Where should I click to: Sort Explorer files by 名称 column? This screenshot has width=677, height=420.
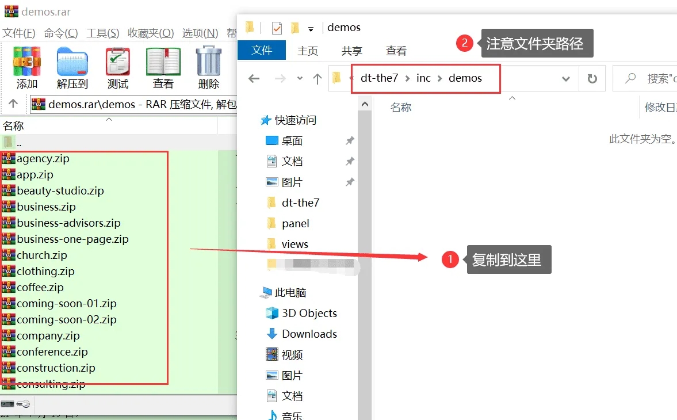click(401, 108)
